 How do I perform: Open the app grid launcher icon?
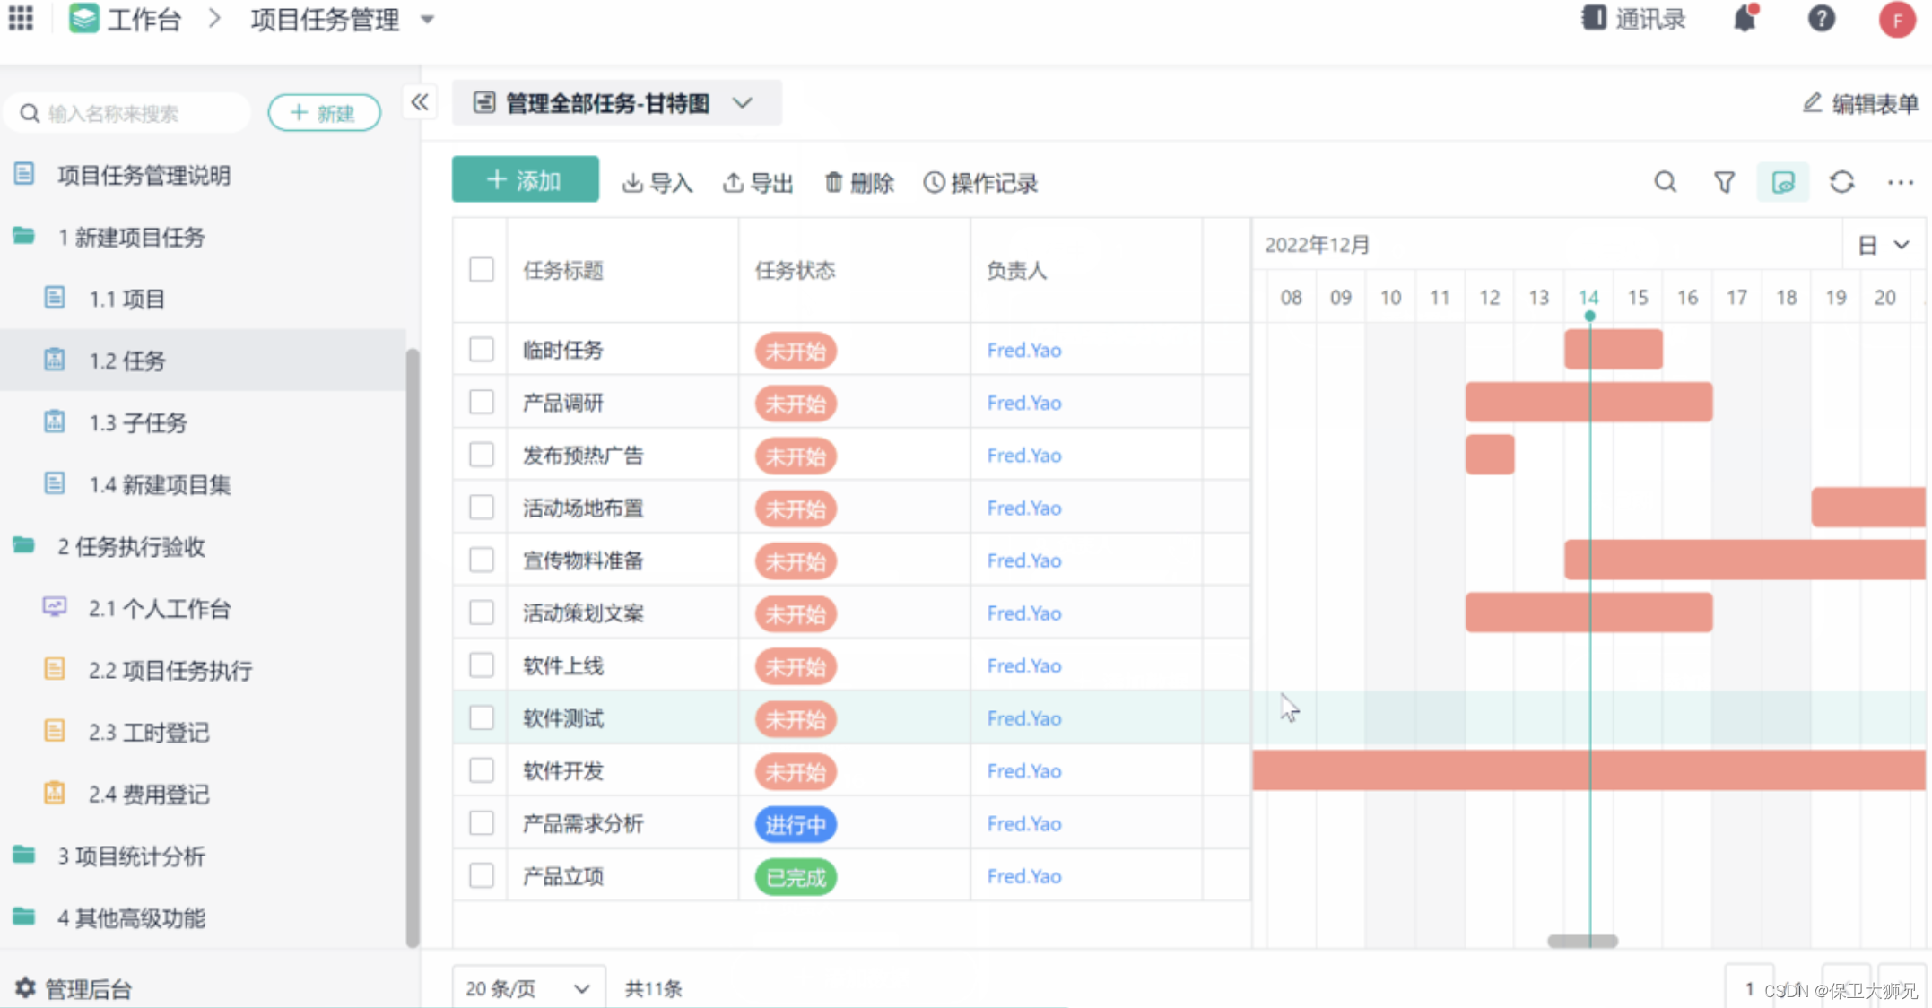(21, 19)
